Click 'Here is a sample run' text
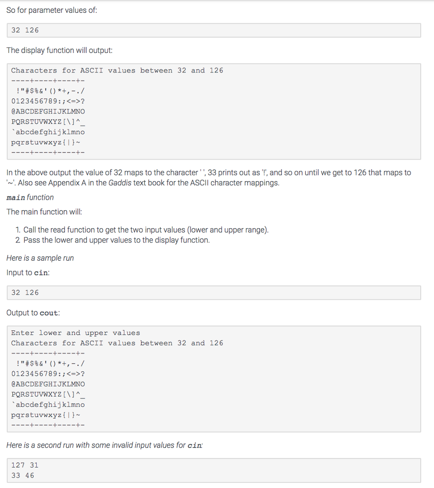This screenshot has height=488, width=434. [x=40, y=258]
